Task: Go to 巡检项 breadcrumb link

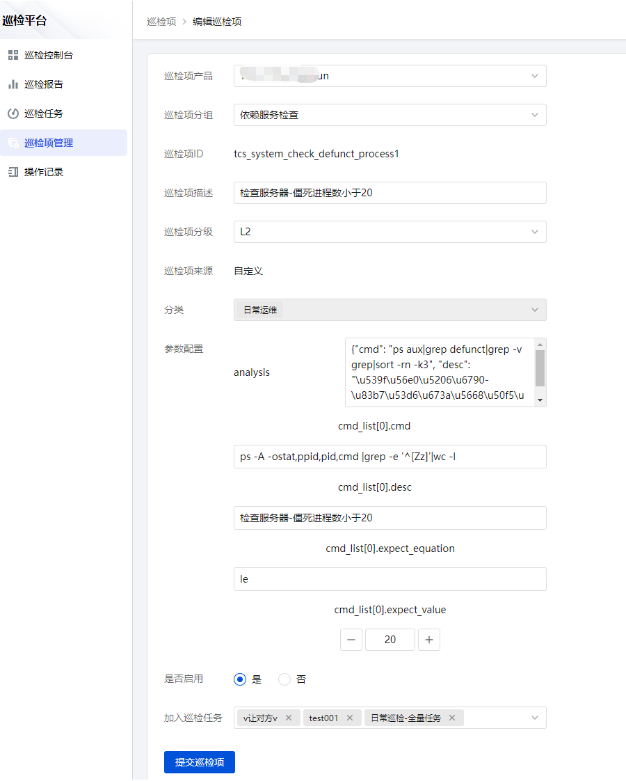Action: 161,22
